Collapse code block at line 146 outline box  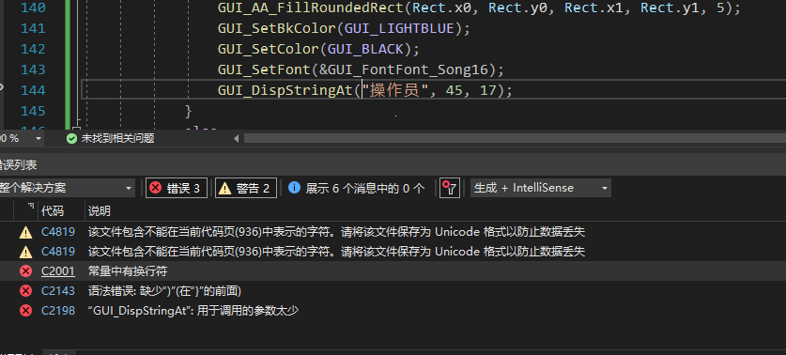click(76, 130)
